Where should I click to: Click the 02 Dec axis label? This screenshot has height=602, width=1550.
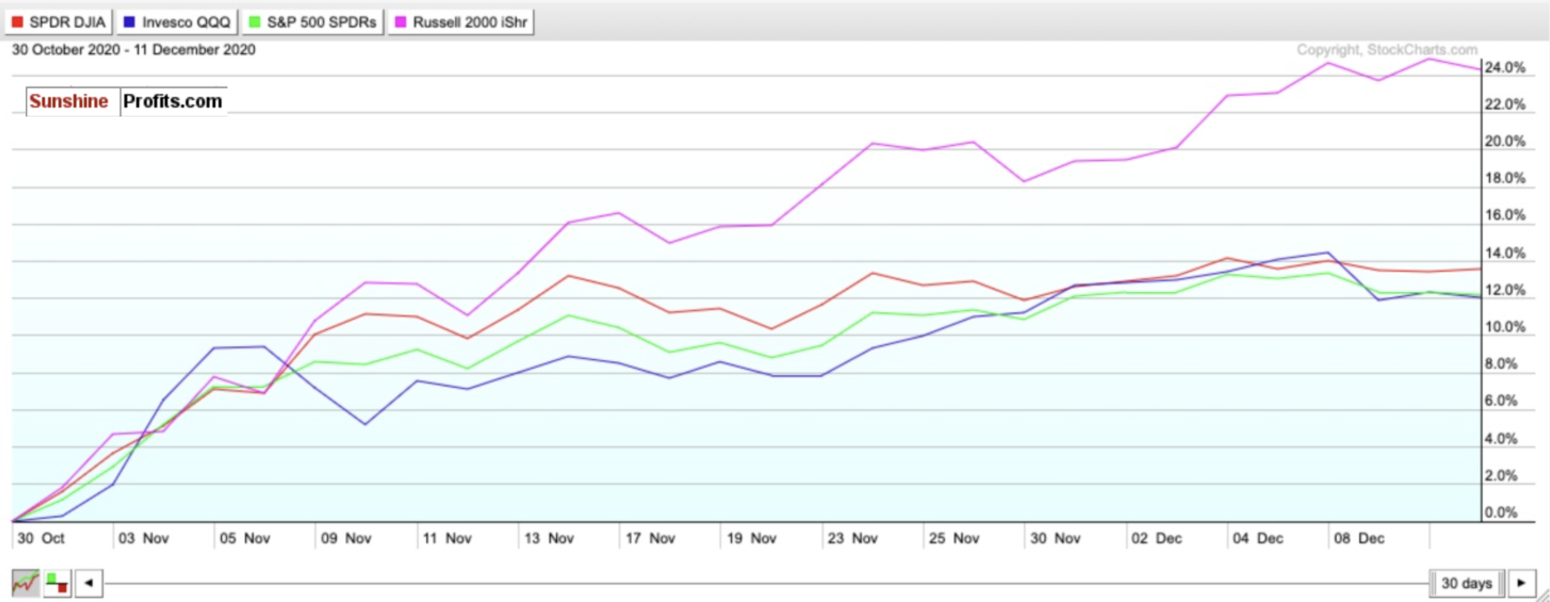click(x=1157, y=538)
